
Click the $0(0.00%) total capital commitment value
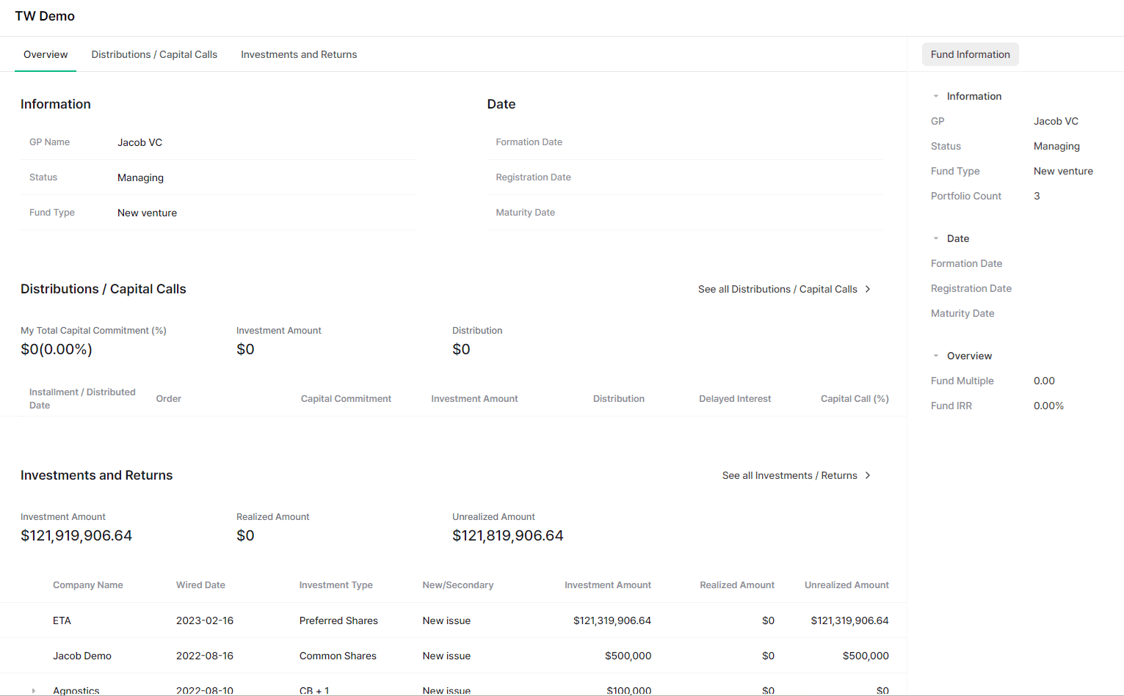click(57, 349)
